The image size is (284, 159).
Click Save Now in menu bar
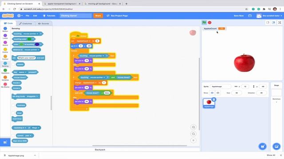239,16
